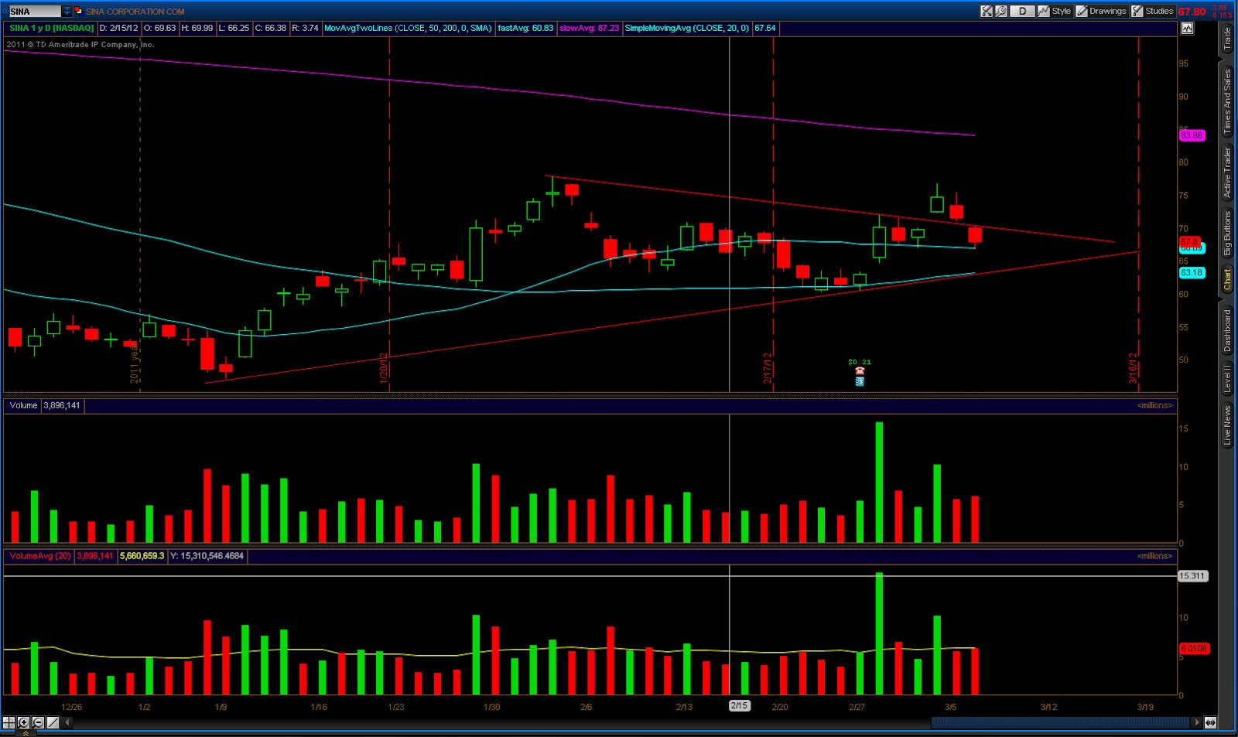Click the O: 69.63 open price cell
Viewport: 1238px width, 737px height.
pyautogui.click(x=160, y=28)
